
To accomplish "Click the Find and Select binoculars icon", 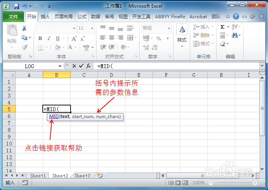I will pyautogui.click(x=234, y=35).
